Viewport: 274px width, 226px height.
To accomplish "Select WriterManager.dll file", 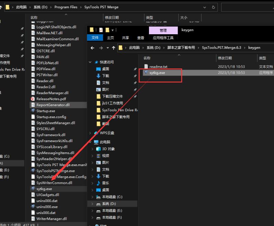I will (x=52, y=219).
